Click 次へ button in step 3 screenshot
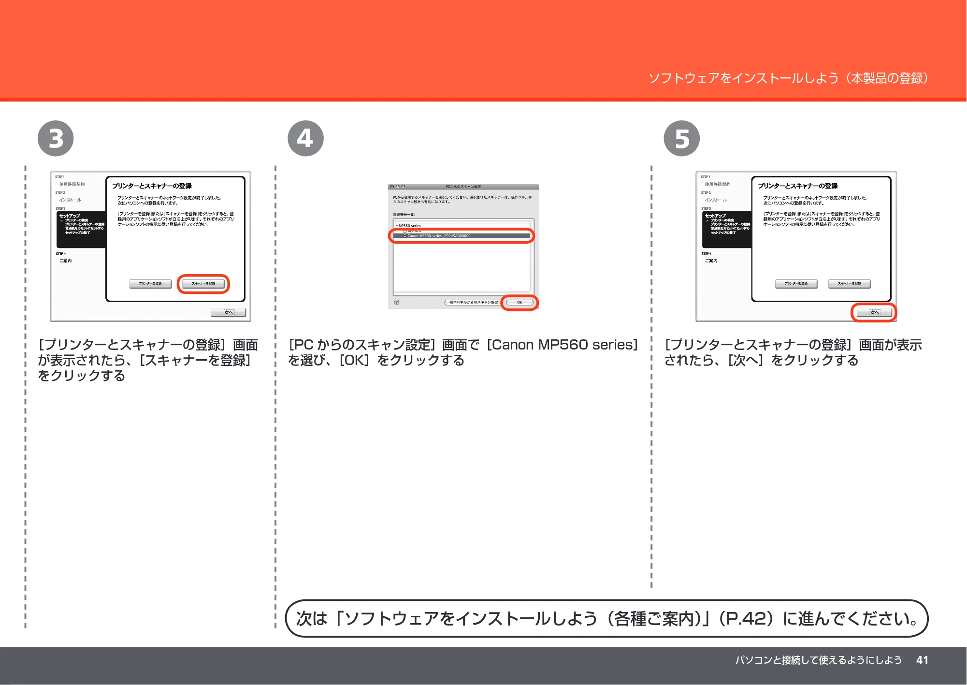 [x=228, y=312]
